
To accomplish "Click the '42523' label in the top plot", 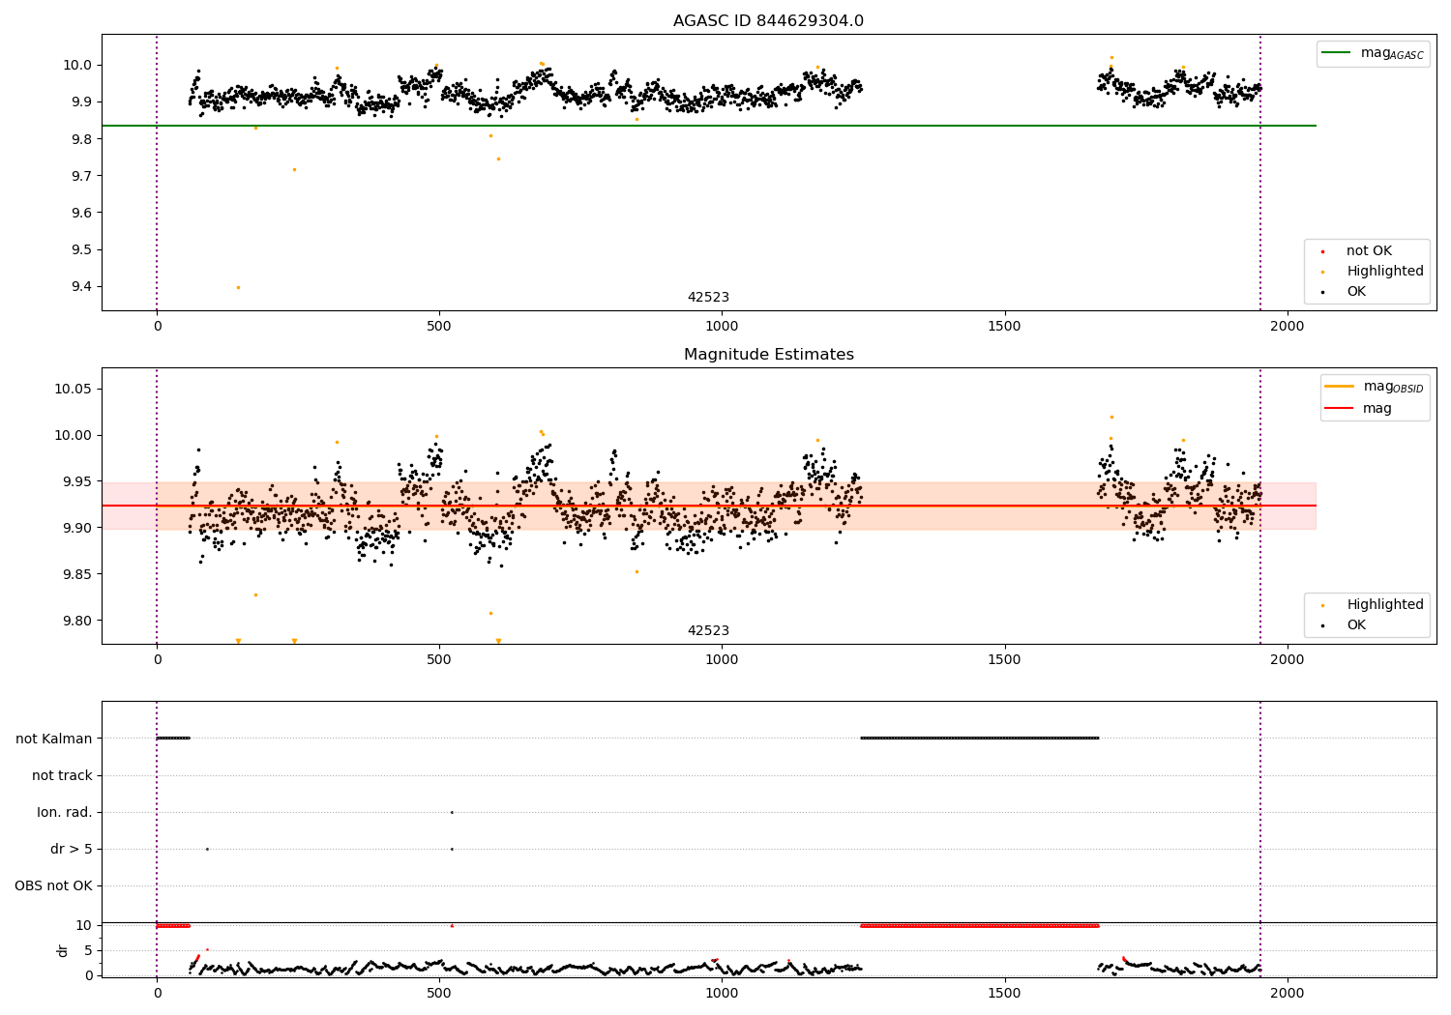I will [708, 298].
